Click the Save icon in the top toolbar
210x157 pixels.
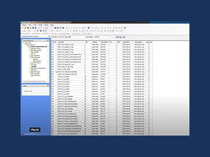[28, 28]
